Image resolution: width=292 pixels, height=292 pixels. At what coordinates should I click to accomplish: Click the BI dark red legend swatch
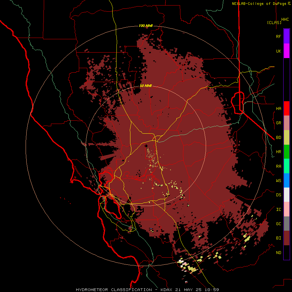(286, 238)
